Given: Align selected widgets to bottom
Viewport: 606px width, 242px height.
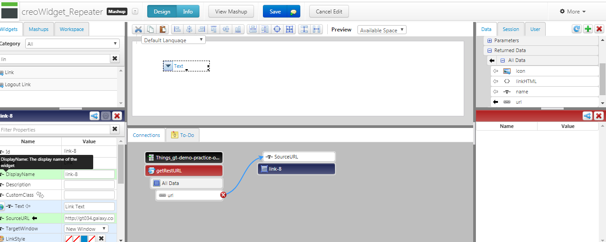Looking at the screenshot, I should (x=238, y=30).
